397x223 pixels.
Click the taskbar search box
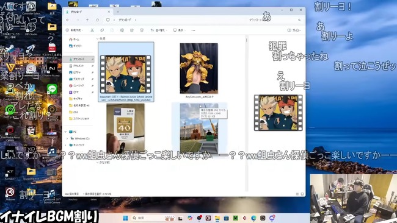(x=154, y=218)
